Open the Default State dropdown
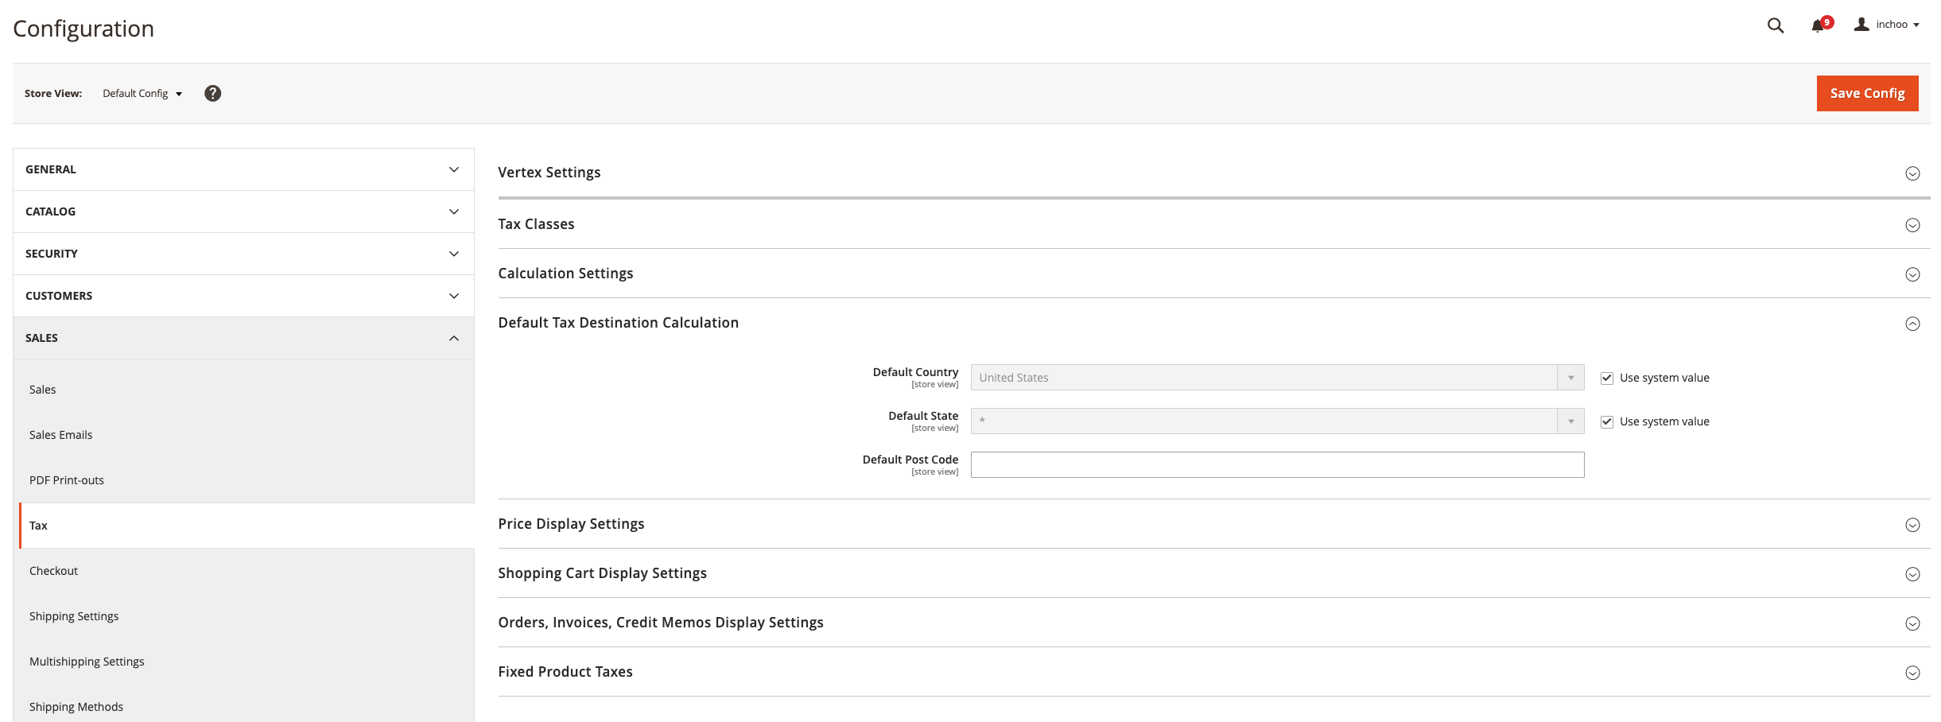The height and width of the screenshot is (722, 1941). (1277, 421)
